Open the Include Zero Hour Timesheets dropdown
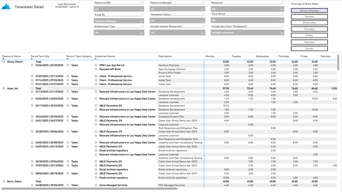The width and height of the screenshot is (342, 192). pos(247,33)
